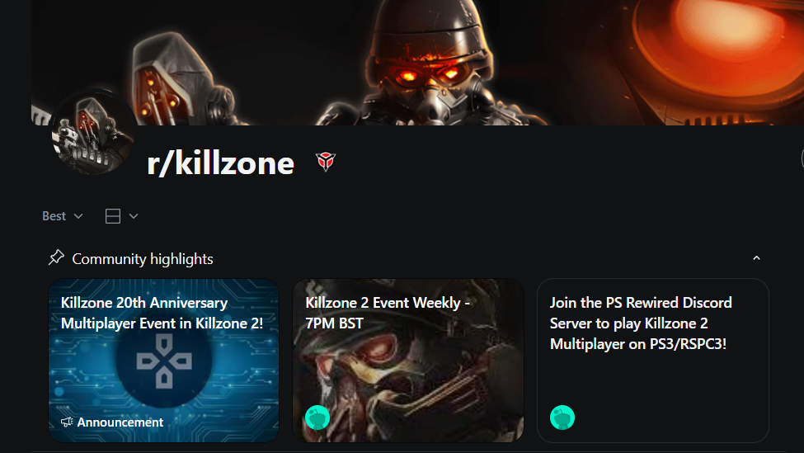
Task: Click the megaphone Announcement icon
Action: 67,422
